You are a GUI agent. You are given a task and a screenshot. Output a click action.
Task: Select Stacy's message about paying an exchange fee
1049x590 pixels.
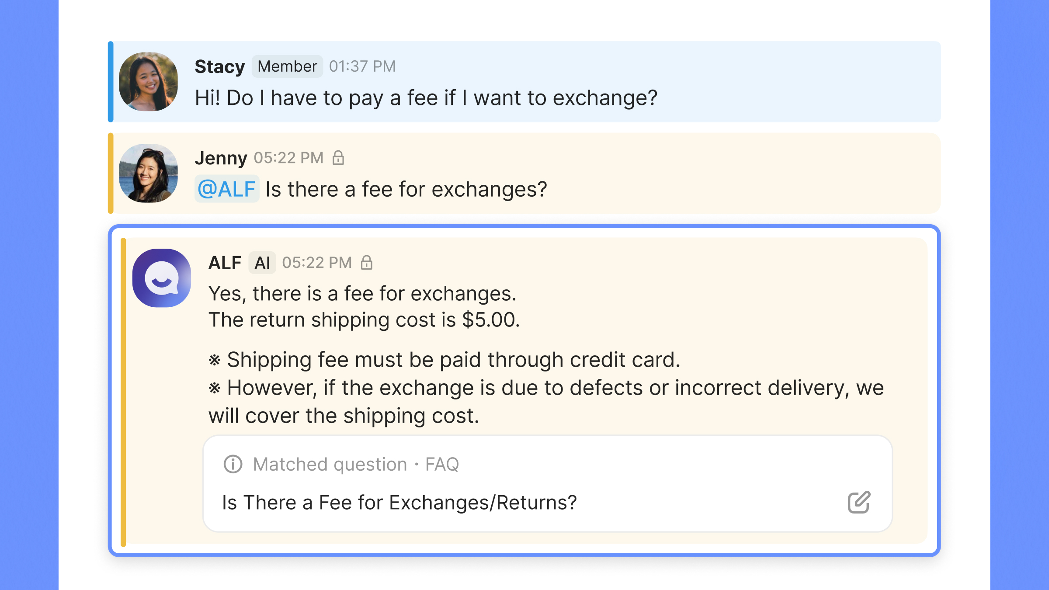coord(426,98)
